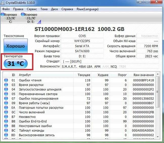This screenshot has width=164, height=143.
Task: Open the Правка menu
Action: pos(18,9)
